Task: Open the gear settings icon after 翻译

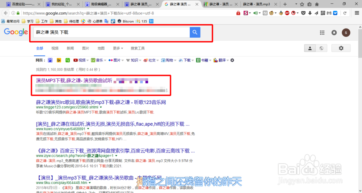Action: [x=232, y=60]
